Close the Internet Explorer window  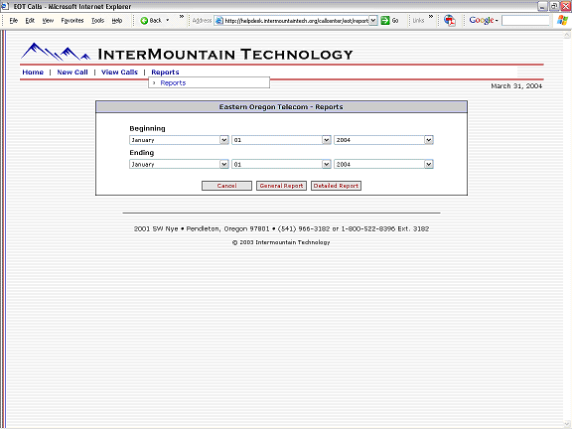click(566, 6)
